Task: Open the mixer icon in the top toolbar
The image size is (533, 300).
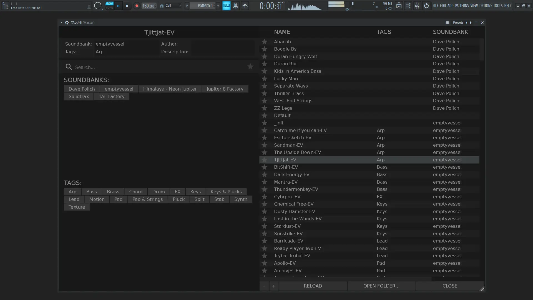Action: click(x=417, y=6)
